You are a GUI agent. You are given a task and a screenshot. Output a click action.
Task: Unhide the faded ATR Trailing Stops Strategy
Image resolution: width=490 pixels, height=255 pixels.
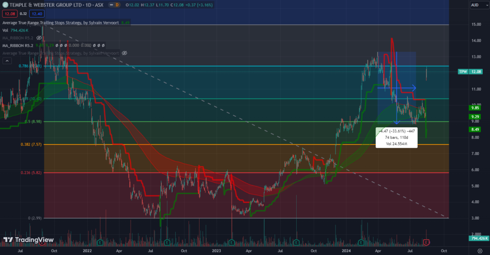pyautogui.click(x=125, y=53)
